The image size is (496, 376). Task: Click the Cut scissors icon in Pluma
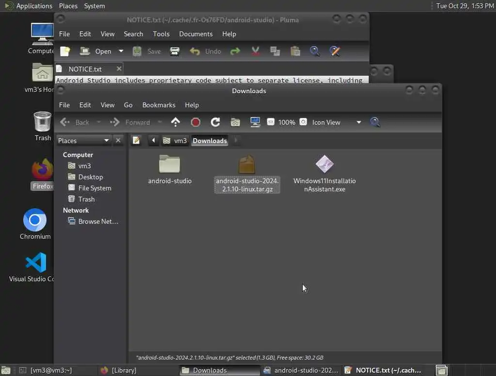click(x=256, y=51)
